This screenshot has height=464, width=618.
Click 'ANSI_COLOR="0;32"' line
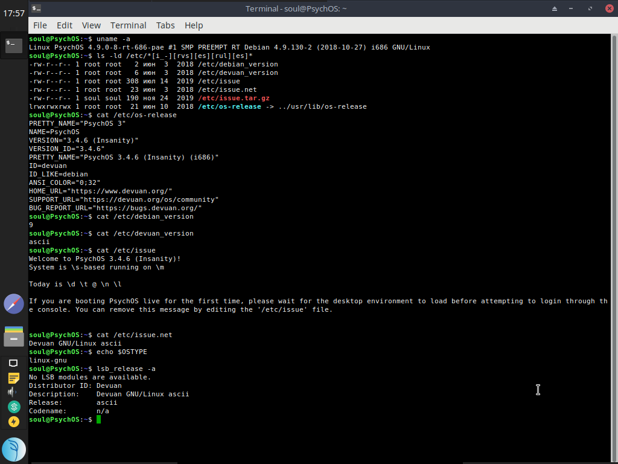point(65,182)
